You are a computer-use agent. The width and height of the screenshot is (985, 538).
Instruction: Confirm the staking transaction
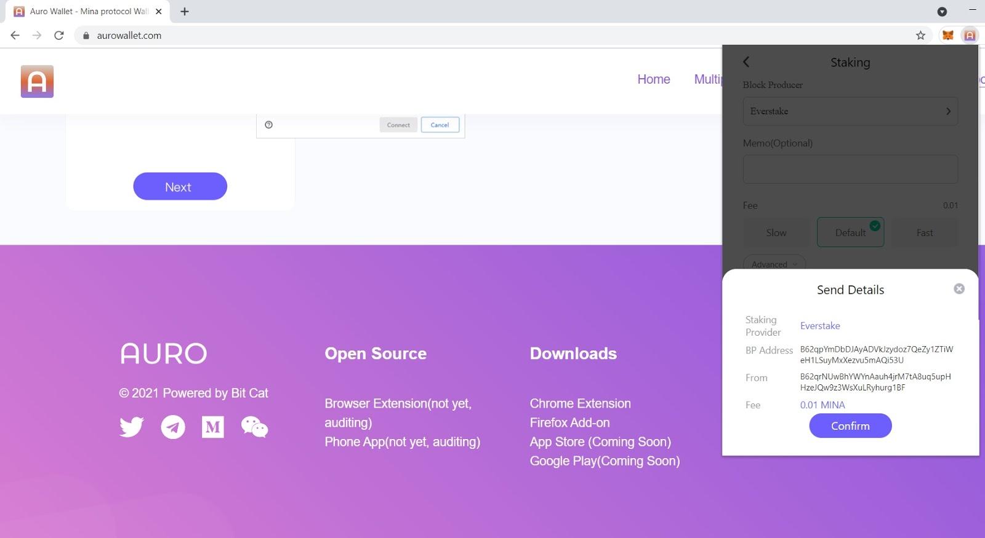850,425
